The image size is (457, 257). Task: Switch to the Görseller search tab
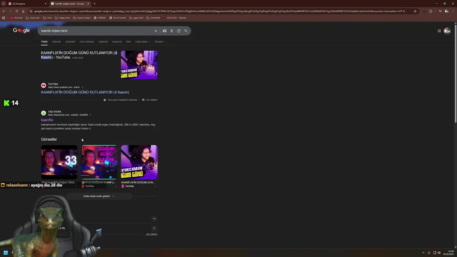tap(70, 42)
